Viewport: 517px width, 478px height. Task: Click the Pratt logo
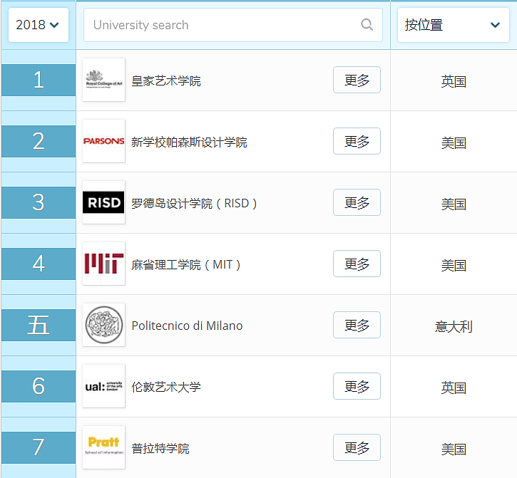coord(103,447)
